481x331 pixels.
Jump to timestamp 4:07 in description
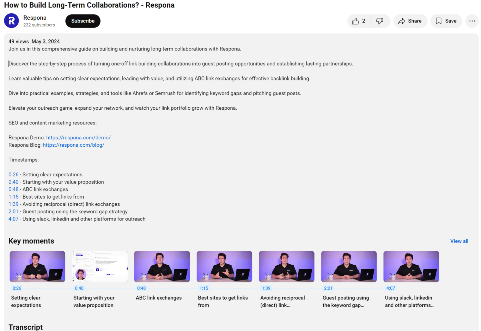click(14, 219)
